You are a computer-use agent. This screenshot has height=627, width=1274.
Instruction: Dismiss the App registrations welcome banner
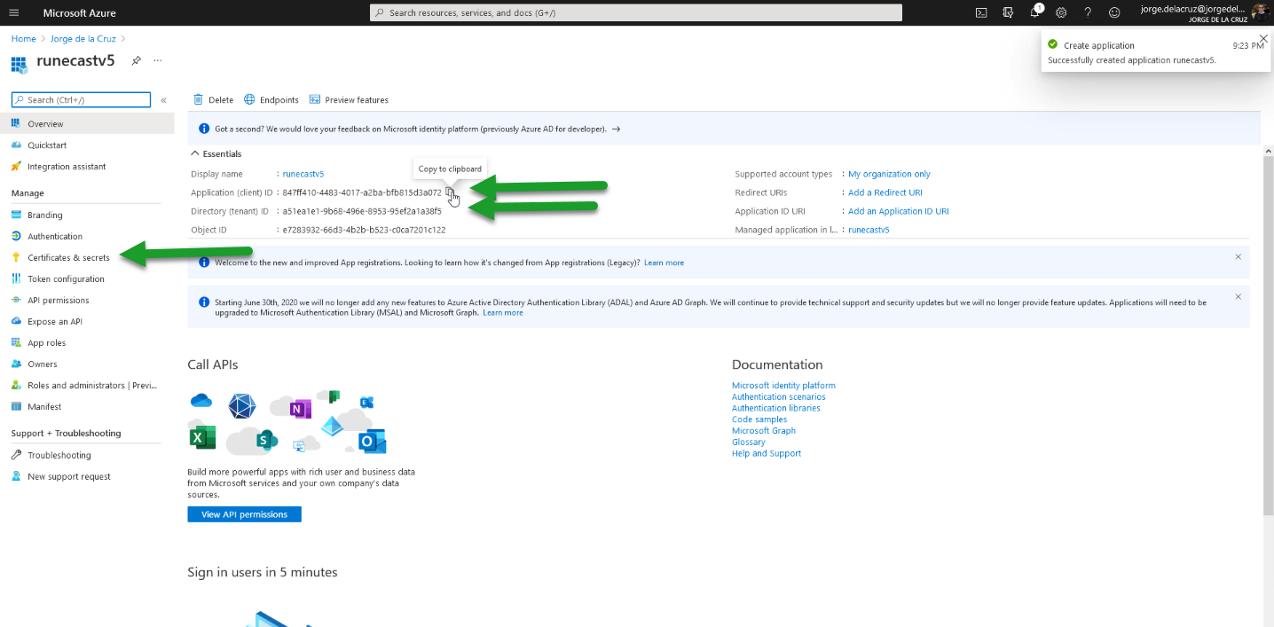[1239, 257]
